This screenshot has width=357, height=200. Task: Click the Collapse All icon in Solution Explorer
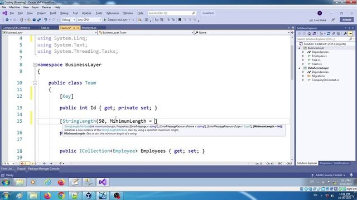tap(334, 33)
